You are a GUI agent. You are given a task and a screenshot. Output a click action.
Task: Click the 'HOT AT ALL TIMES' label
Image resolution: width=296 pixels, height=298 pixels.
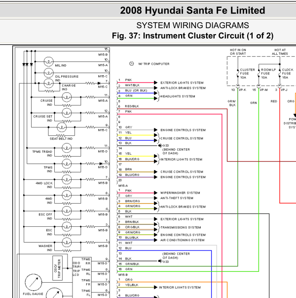tap(280, 52)
